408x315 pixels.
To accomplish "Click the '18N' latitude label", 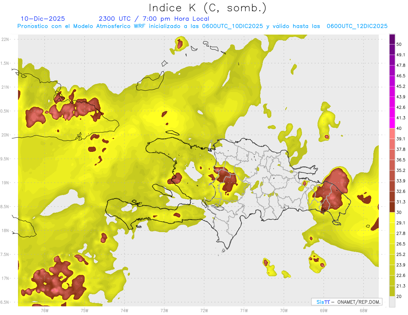I will tap(5, 231).
